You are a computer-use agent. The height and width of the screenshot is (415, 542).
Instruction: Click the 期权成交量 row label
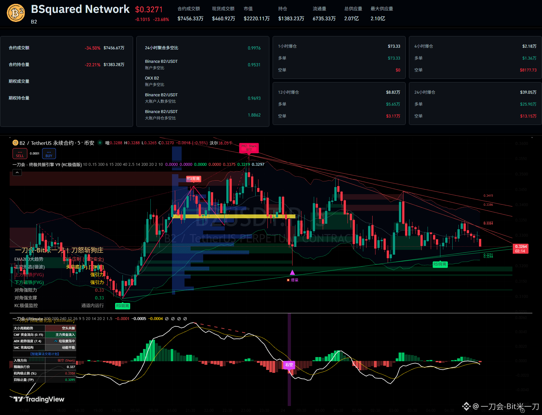click(19, 81)
